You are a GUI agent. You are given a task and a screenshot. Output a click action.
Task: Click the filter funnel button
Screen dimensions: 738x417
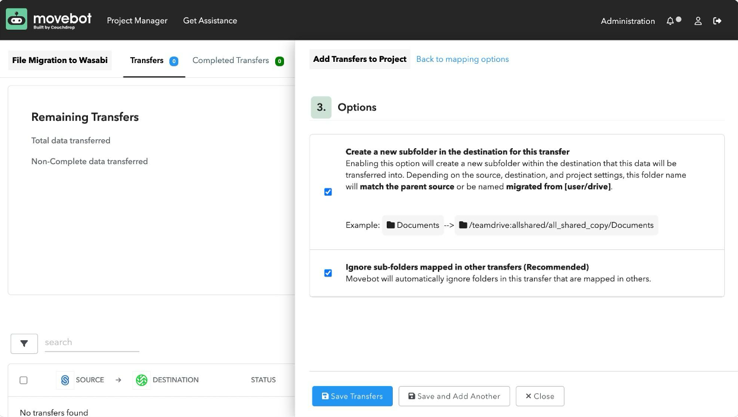[24, 343]
